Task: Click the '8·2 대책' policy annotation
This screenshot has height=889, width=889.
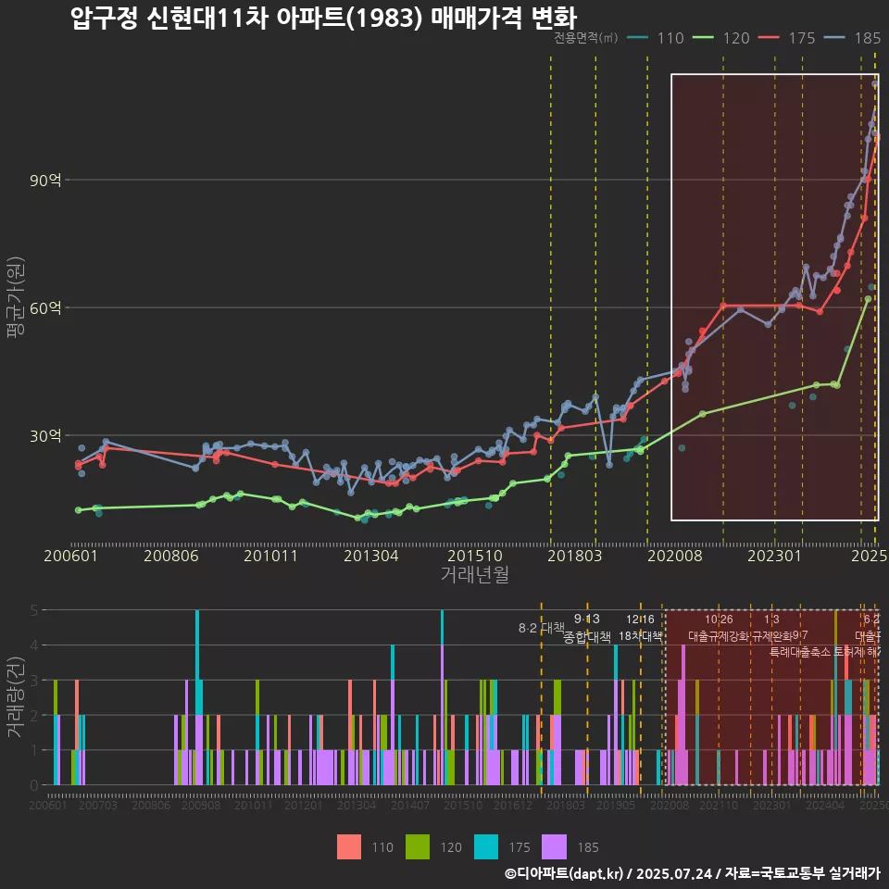Action: tap(542, 628)
